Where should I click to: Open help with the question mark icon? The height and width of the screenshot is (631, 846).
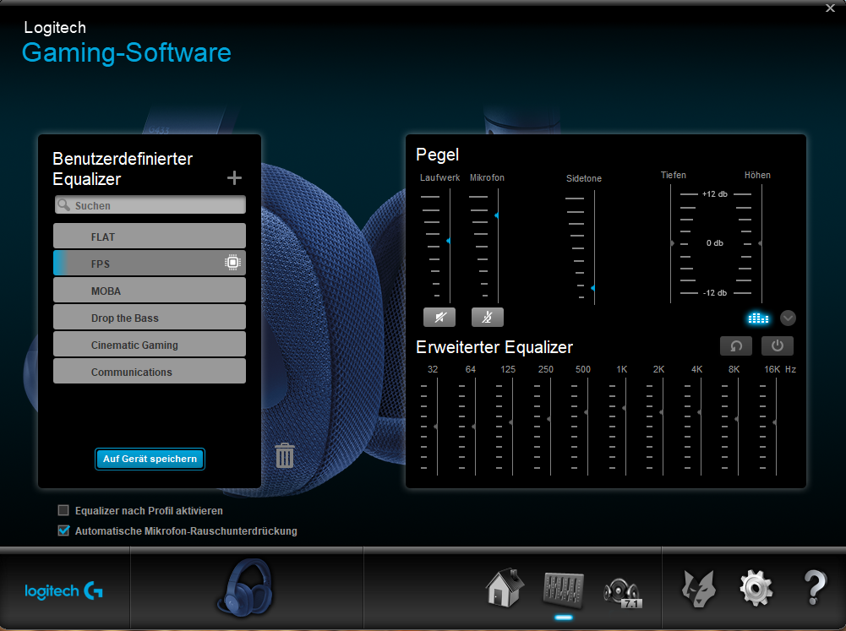[x=815, y=588]
